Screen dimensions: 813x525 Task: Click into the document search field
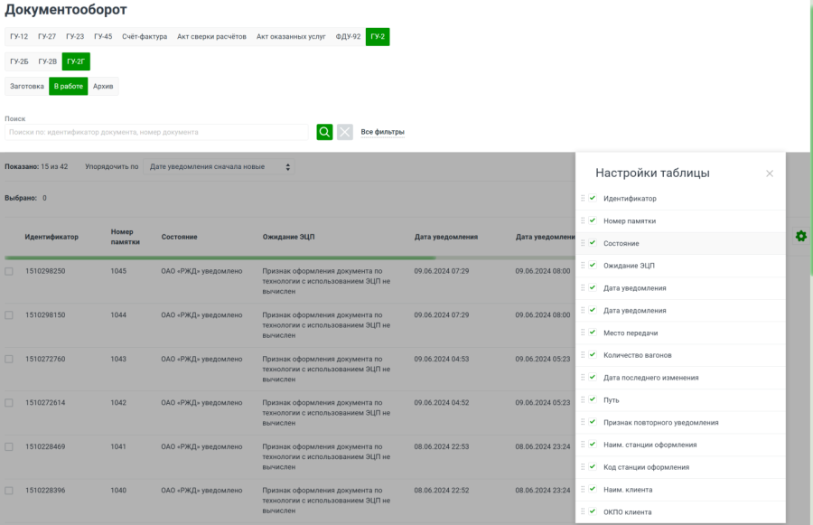coord(158,132)
